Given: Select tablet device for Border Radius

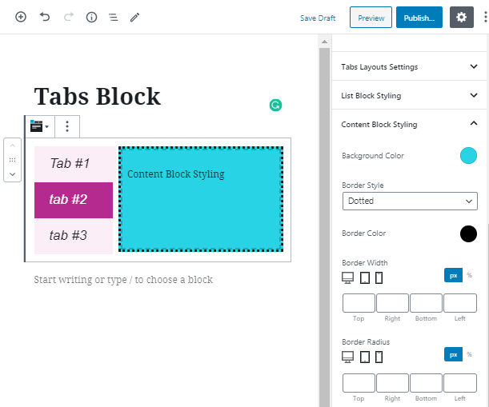Looking at the screenshot, I should 365,357.
